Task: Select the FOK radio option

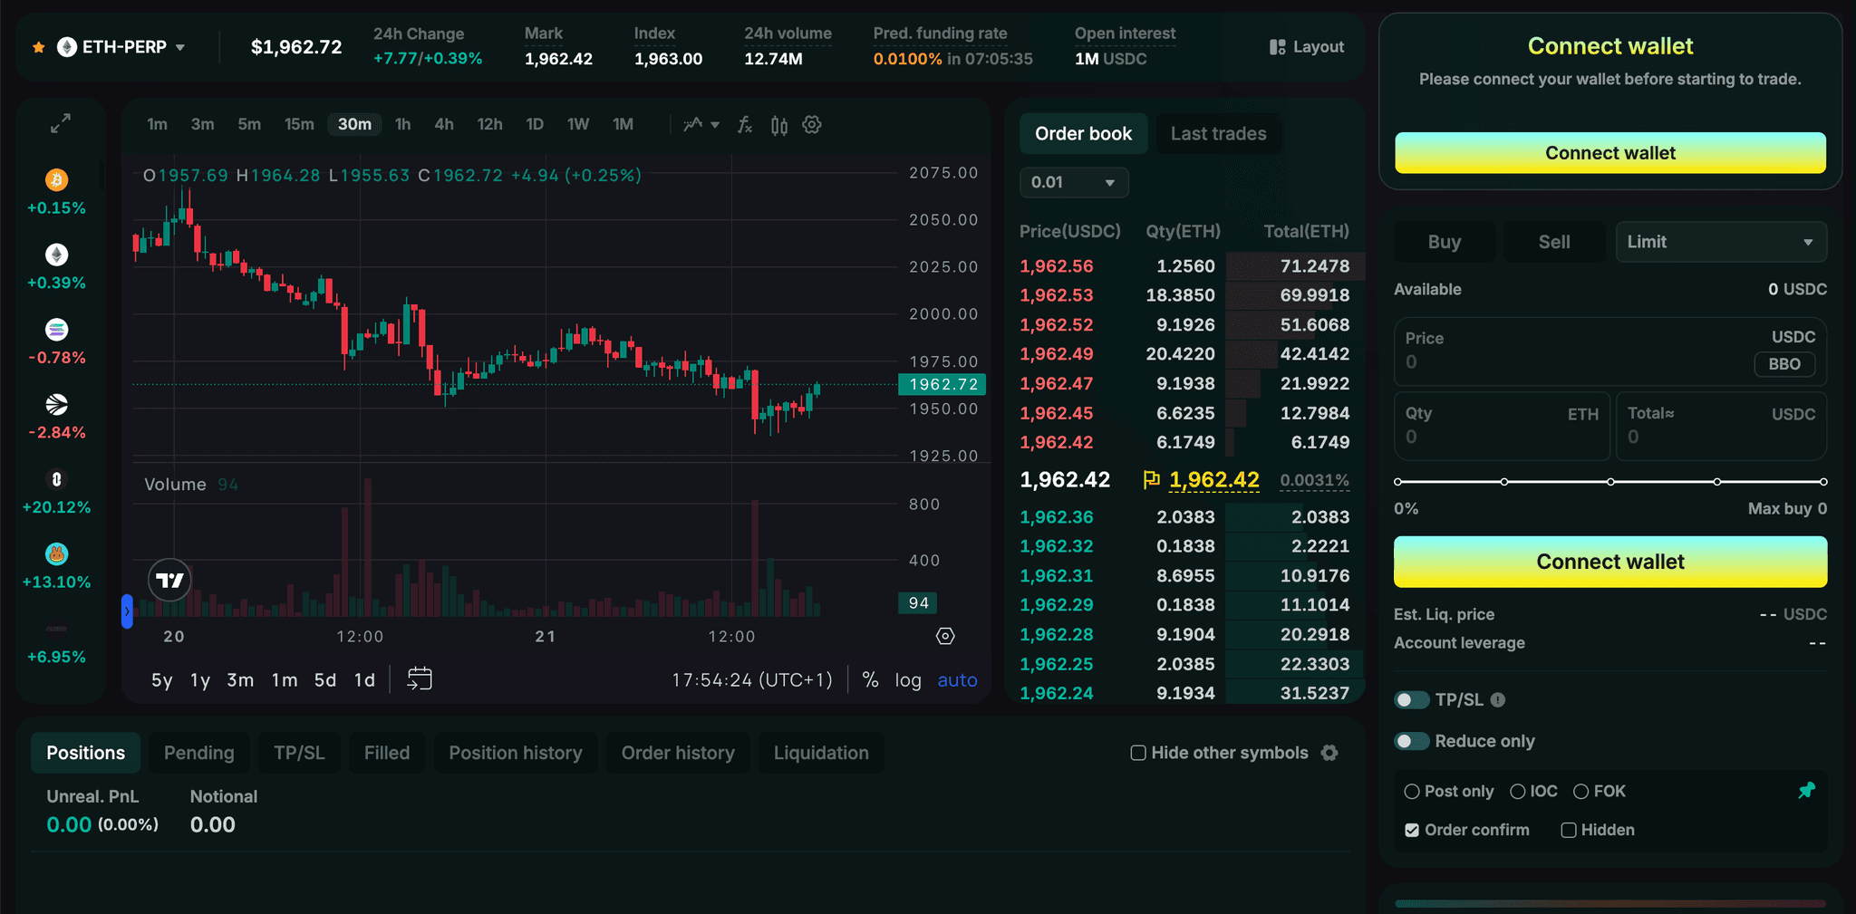Action: coord(1581,792)
